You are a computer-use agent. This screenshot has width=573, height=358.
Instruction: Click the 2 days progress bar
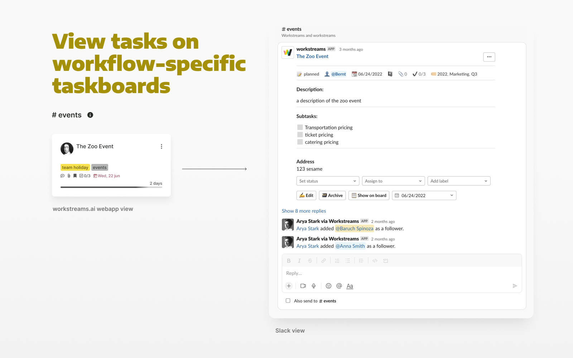pyautogui.click(x=111, y=187)
